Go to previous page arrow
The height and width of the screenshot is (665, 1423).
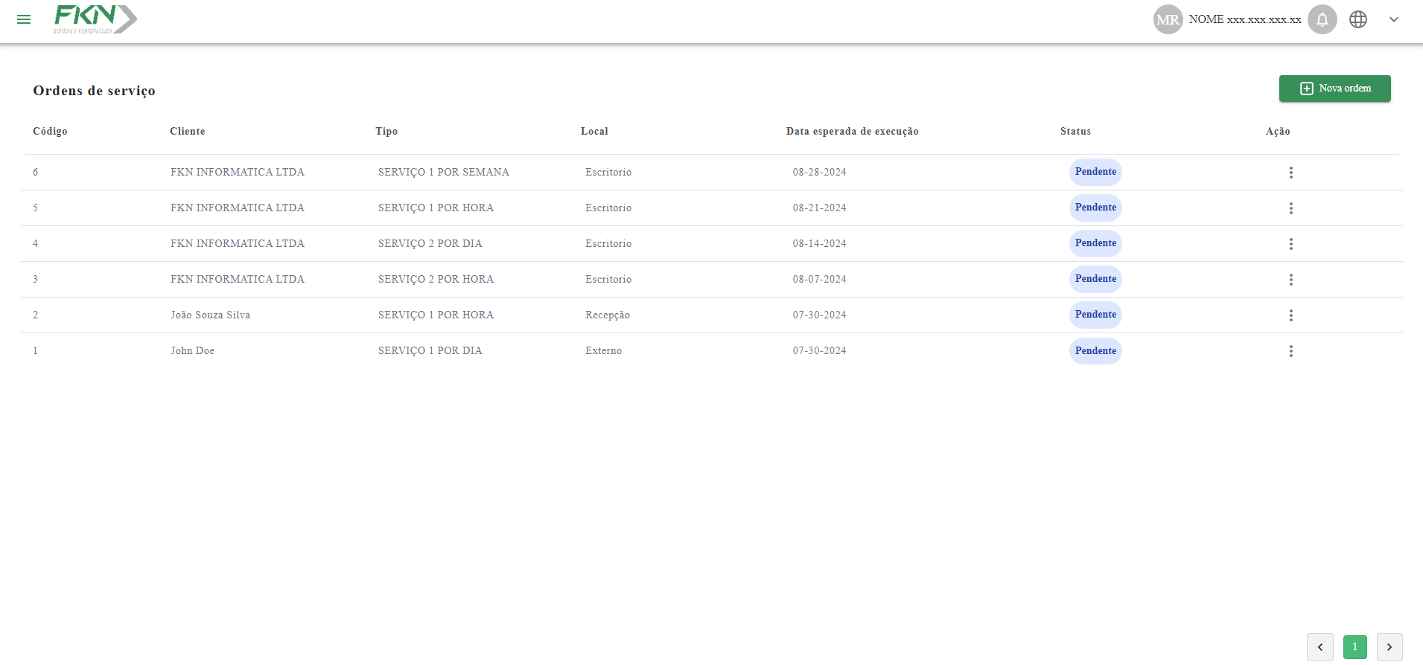click(x=1320, y=647)
